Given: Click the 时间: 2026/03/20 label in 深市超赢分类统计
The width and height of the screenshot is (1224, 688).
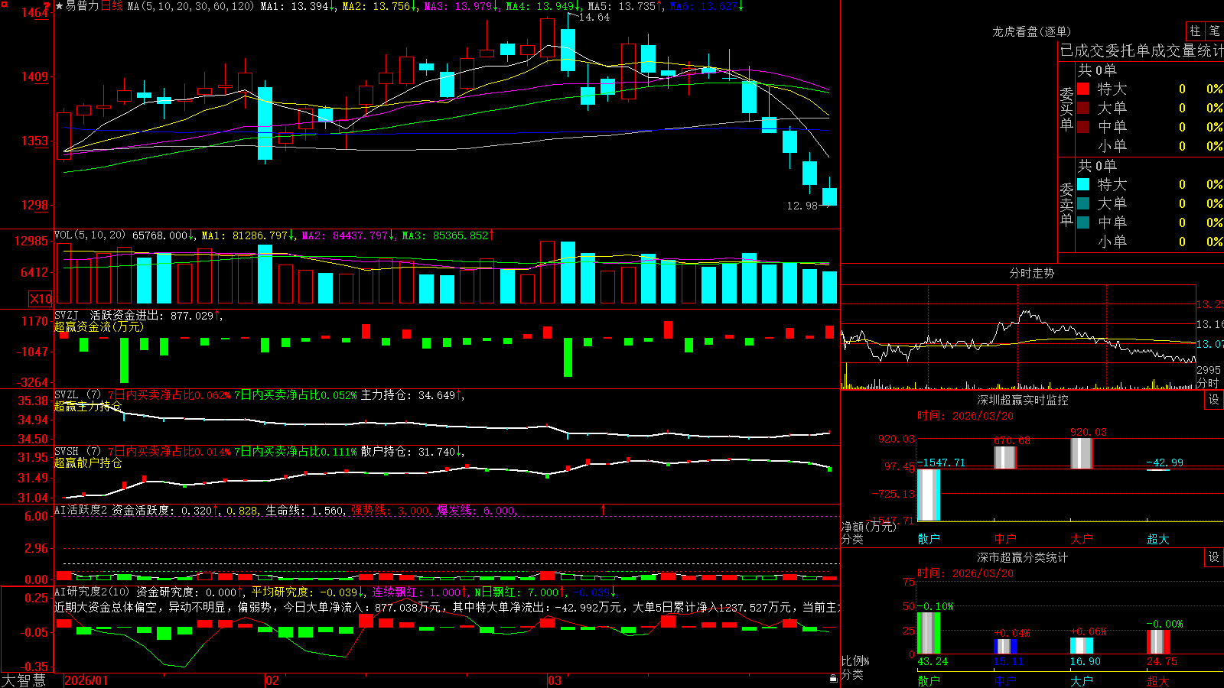Looking at the screenshot, I should (x=965, y=573).
